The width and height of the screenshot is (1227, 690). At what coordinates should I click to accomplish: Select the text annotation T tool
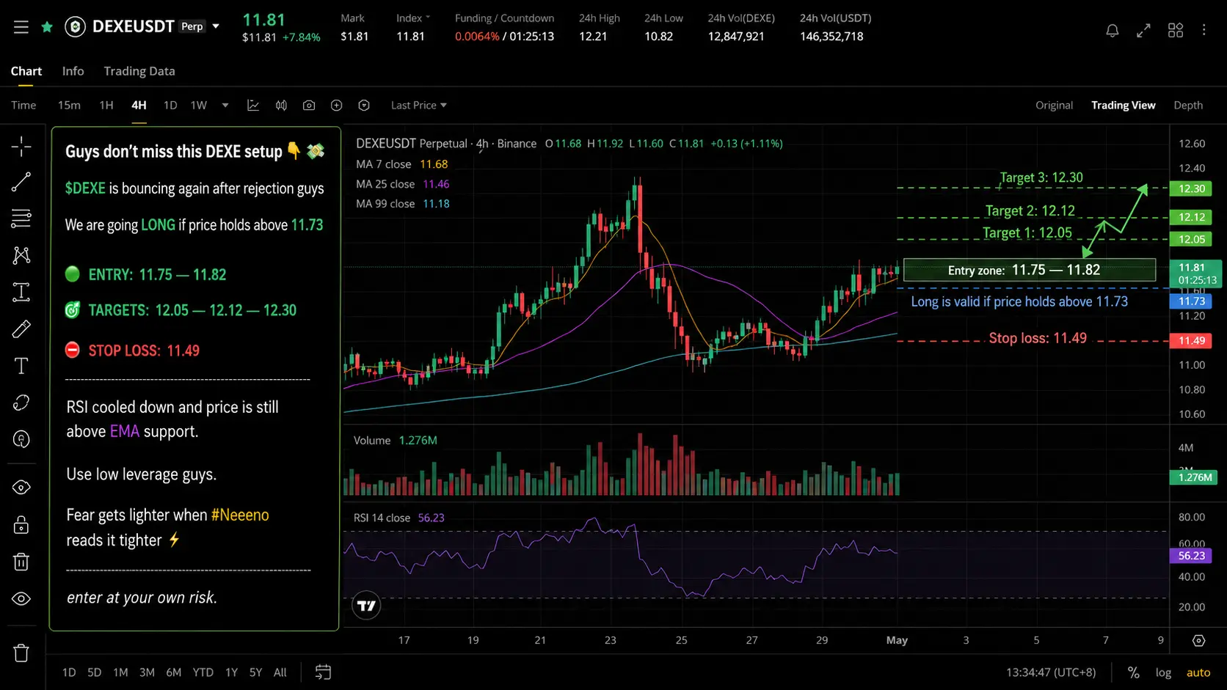click(x=21, y=366)
